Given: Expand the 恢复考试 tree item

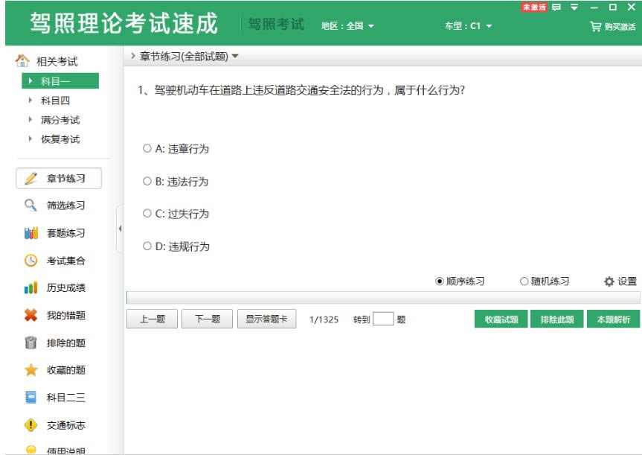Looking at the screenshot, I should 30,139.
